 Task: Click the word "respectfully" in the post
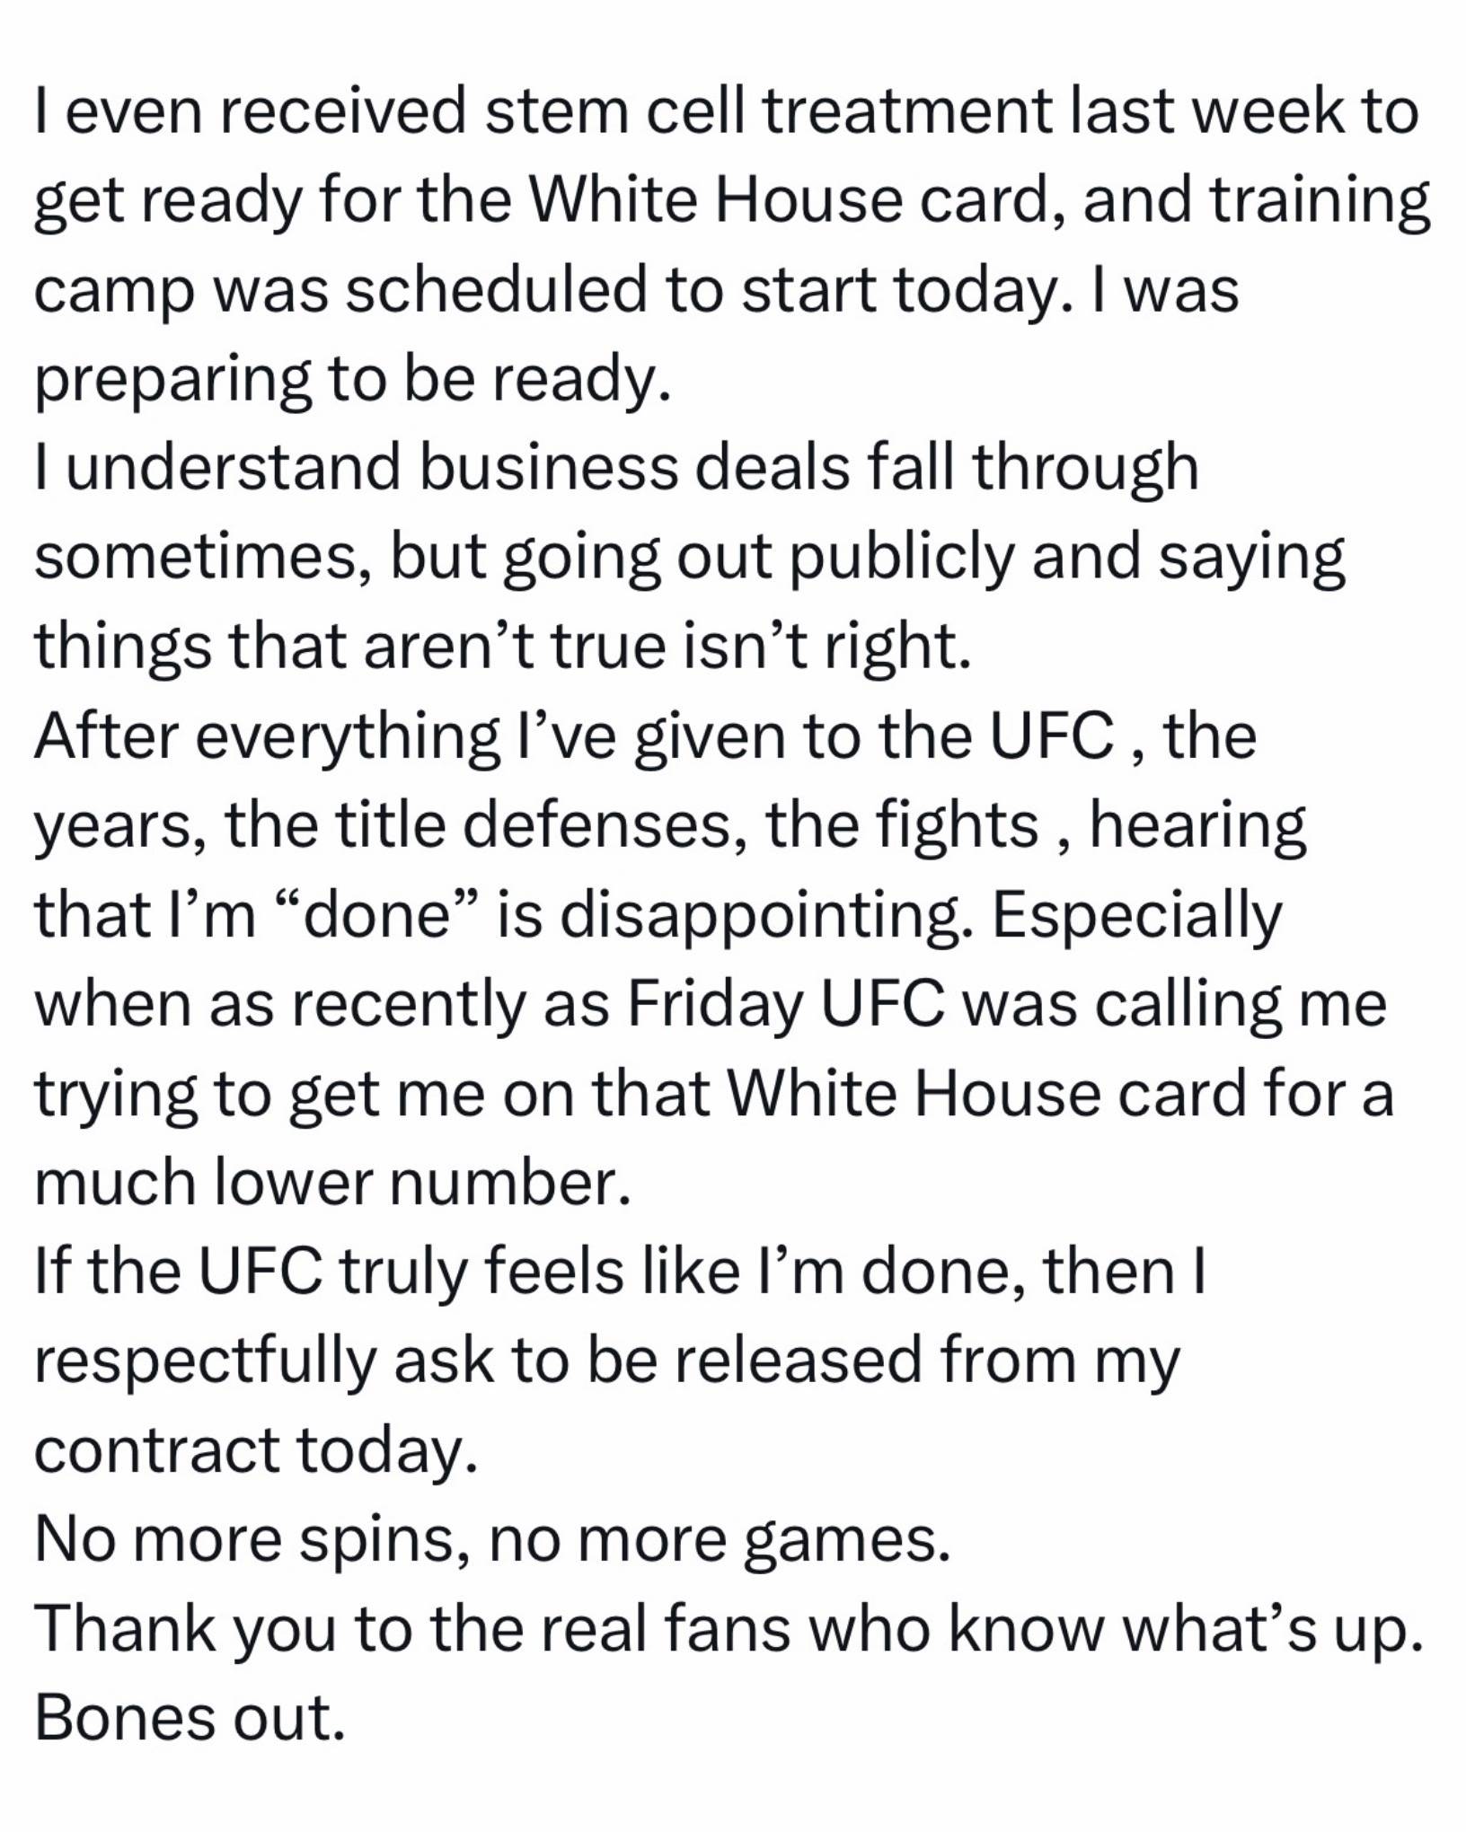pos(205,1362)
